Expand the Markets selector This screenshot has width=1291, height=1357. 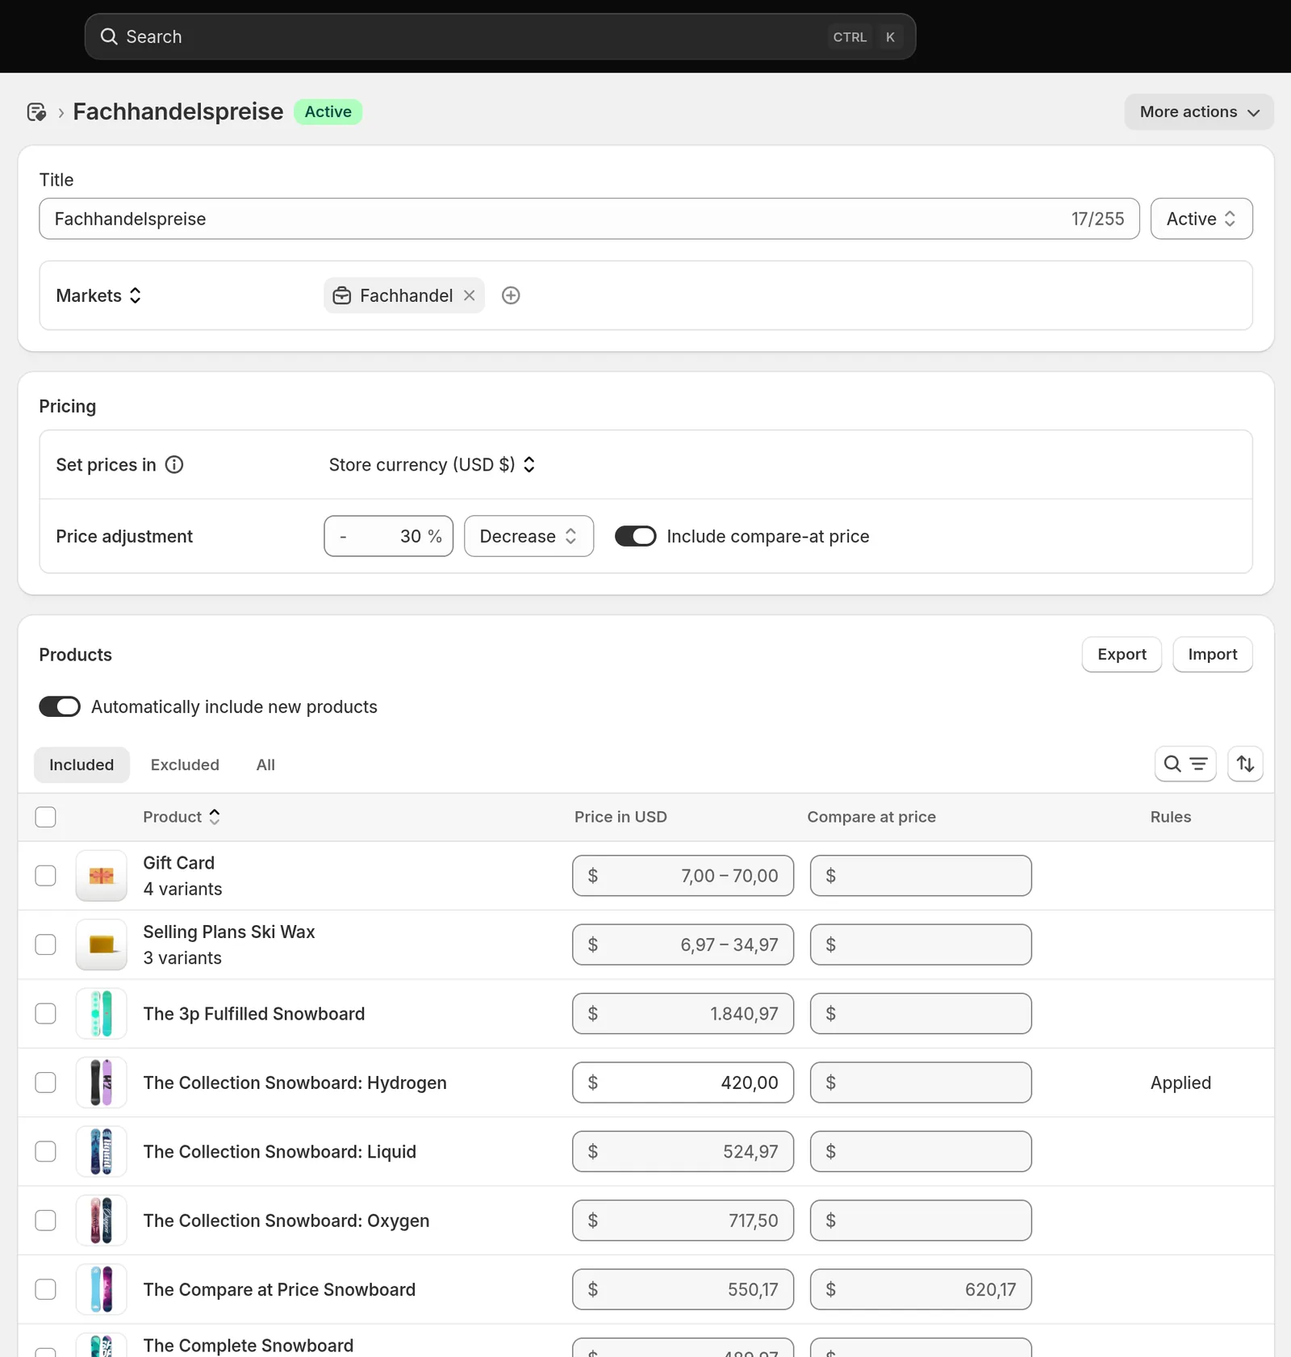[x=98, y=295]
